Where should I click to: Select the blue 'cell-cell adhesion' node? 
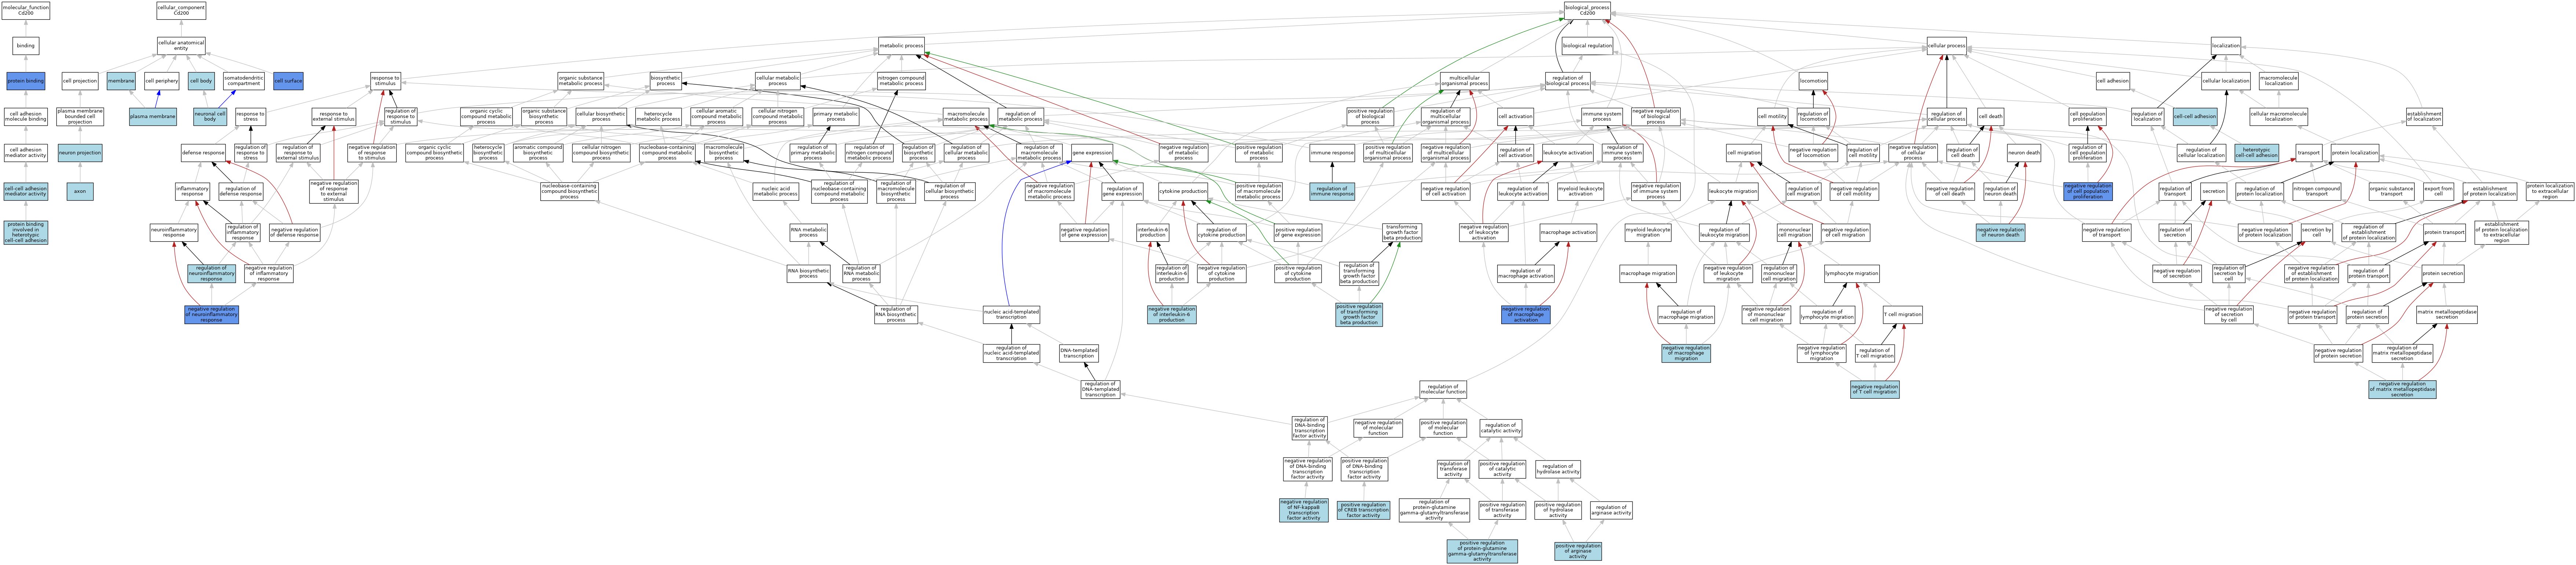click(2195, 117)
